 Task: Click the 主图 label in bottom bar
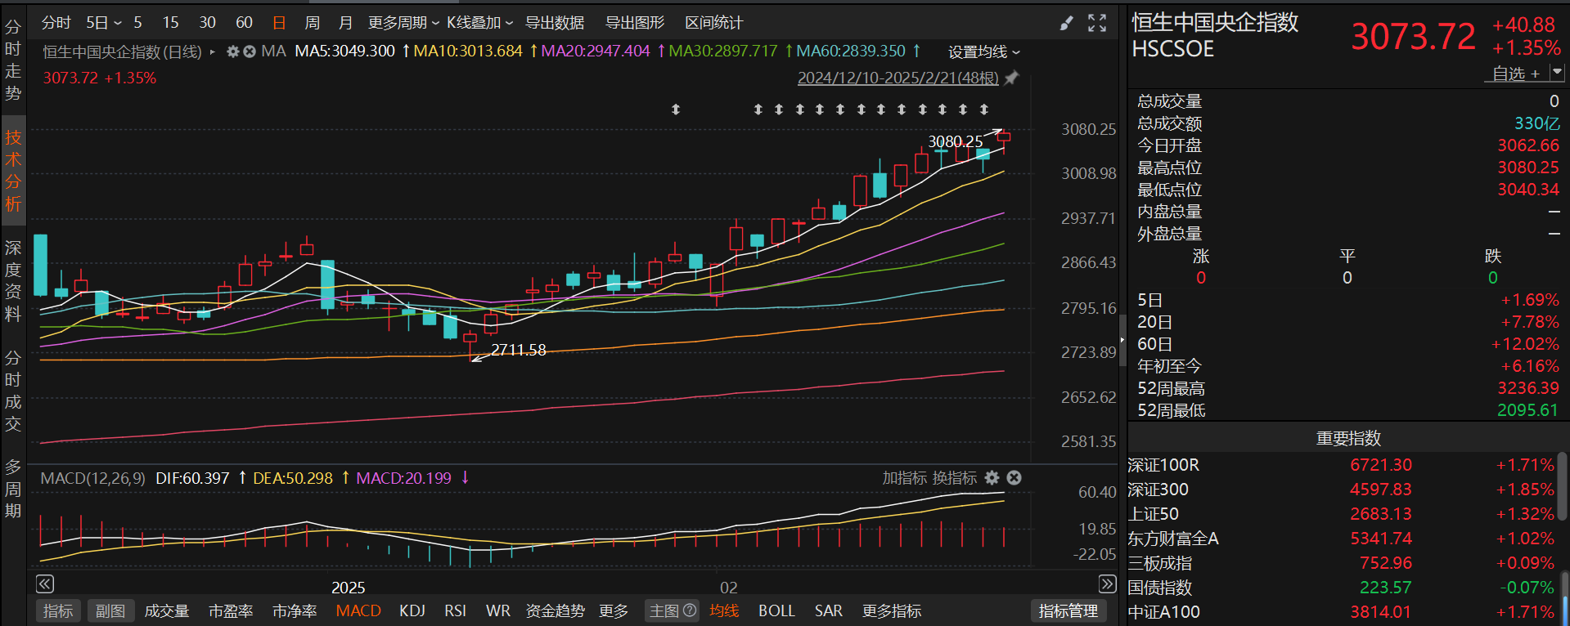point(664,610)
